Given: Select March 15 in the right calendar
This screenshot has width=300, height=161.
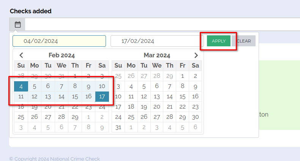Looking at the screenshot, I should tap(183, 96).
